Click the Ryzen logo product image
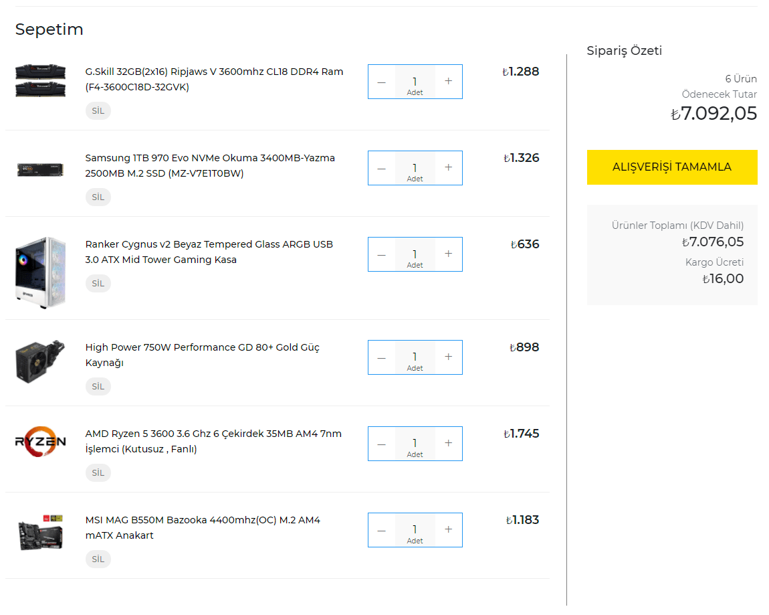Screen dimensions: 769x615 (40, 442)
